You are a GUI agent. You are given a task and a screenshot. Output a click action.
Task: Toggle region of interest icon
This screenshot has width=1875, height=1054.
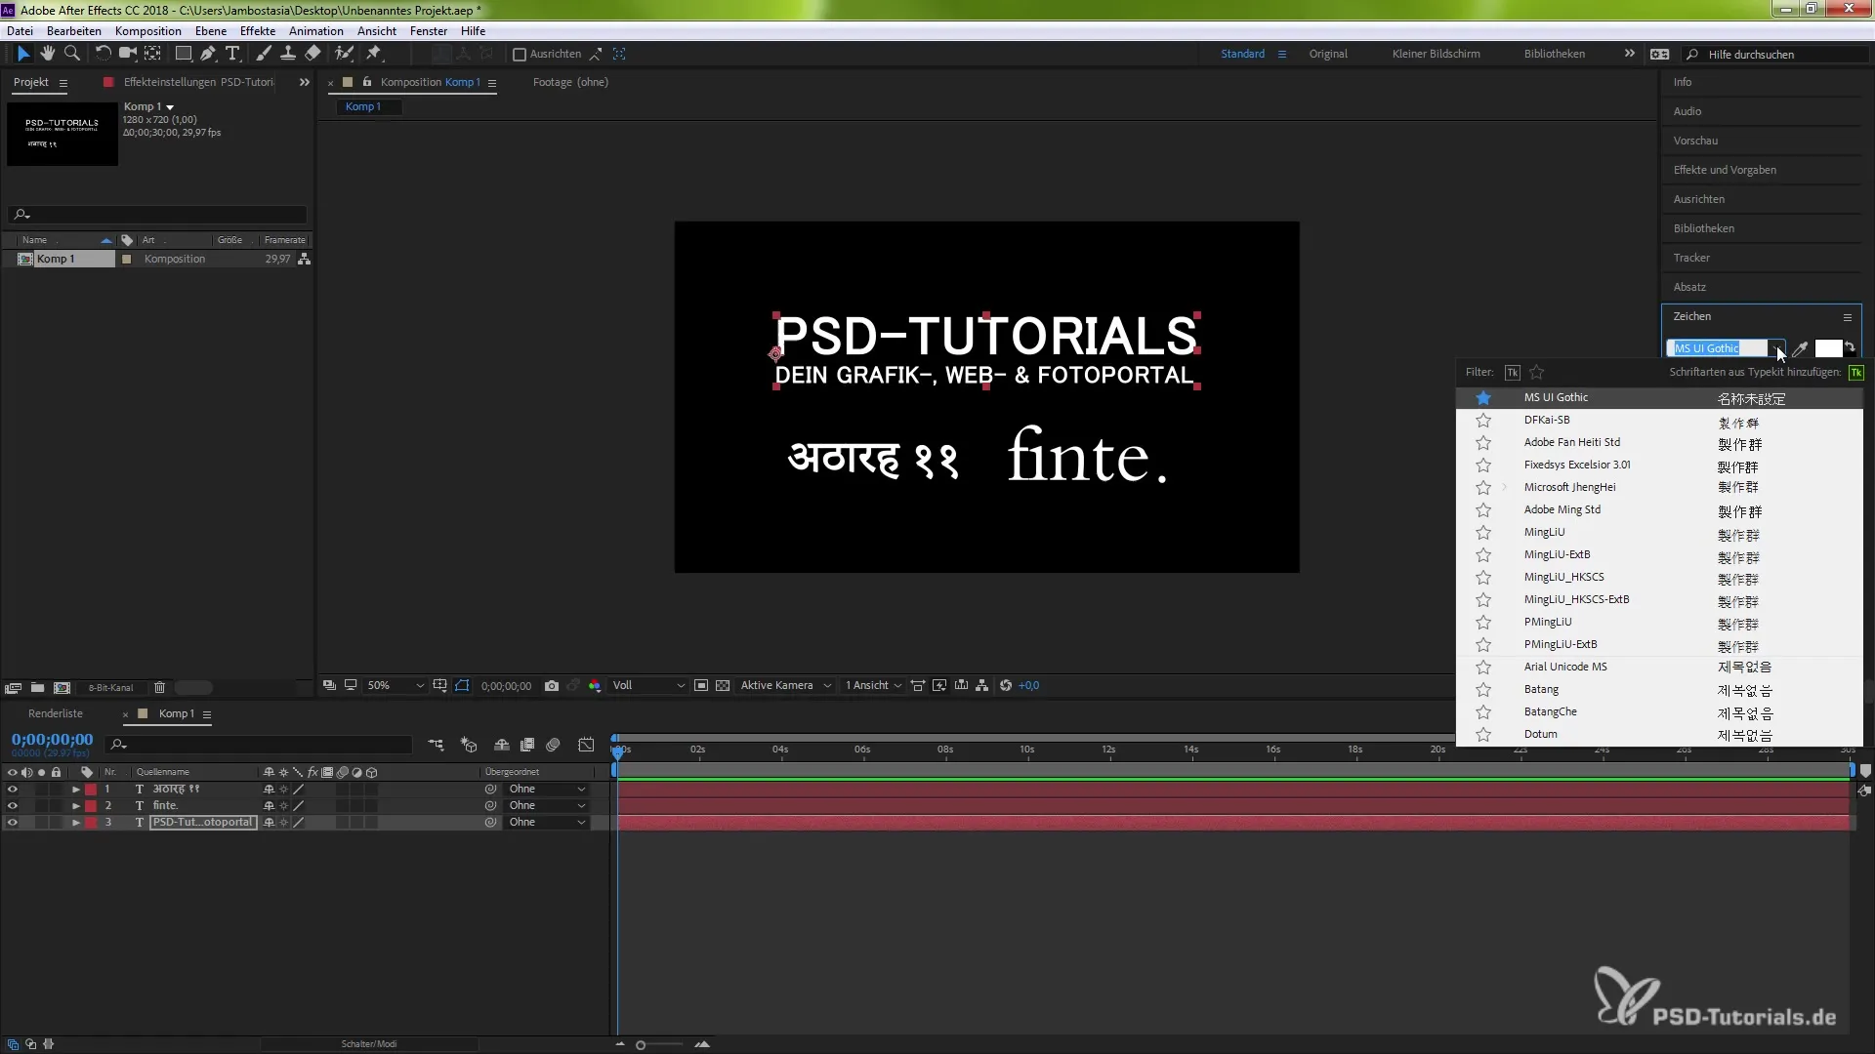701,686
